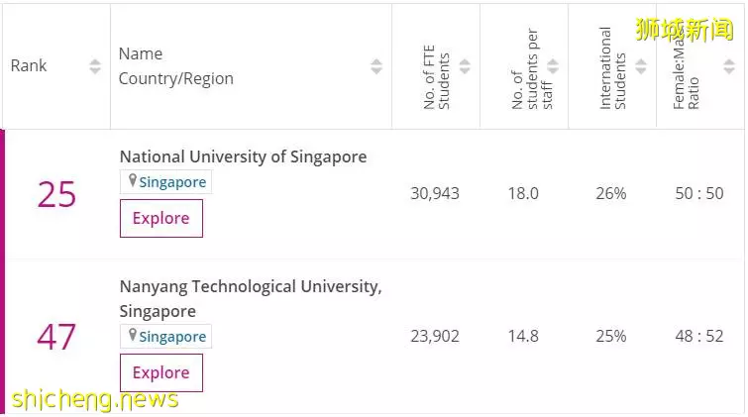
Task: Click the International Students header label
Action: (x=612, y=67)
